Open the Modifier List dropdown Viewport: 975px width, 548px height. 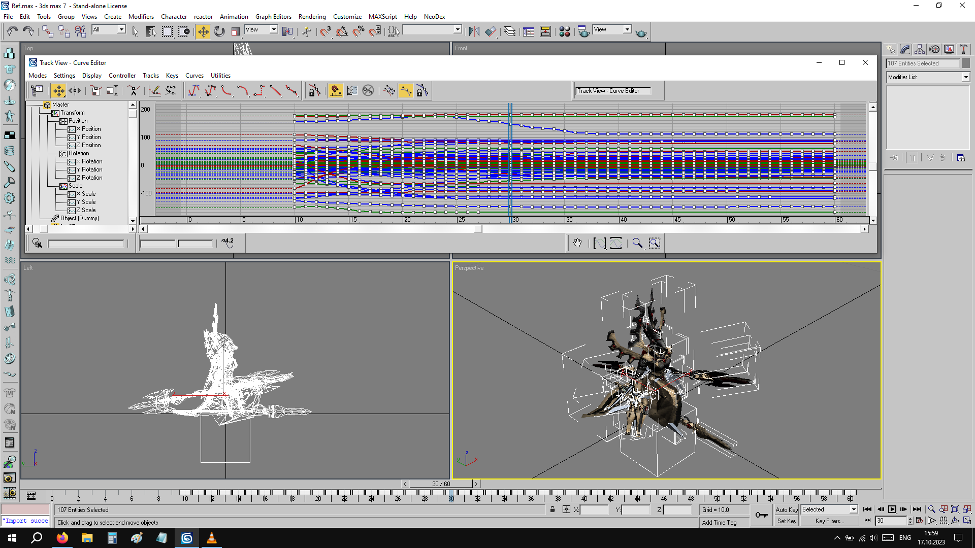pos(965,77)
